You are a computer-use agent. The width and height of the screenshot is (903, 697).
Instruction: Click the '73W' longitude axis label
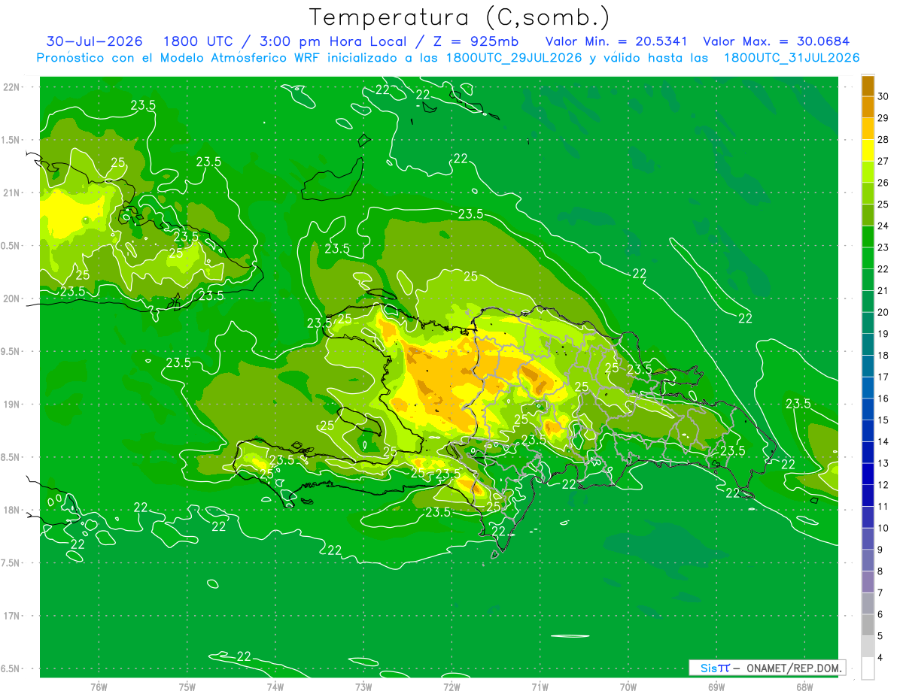pos(363,686)
